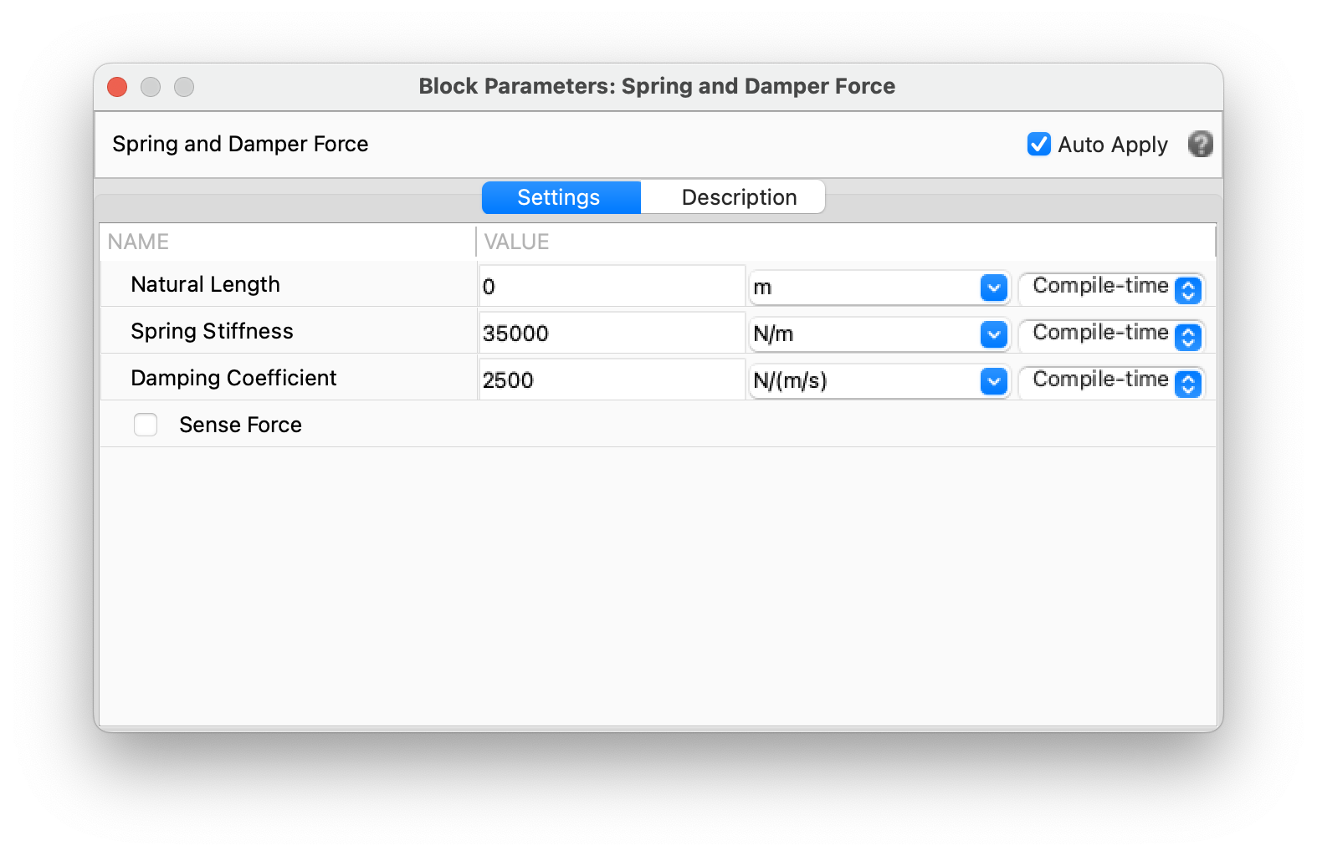Change Damping Coefficient Compile-time setting
This screenshot has height=856, width=1317.
coord(1187,383)
